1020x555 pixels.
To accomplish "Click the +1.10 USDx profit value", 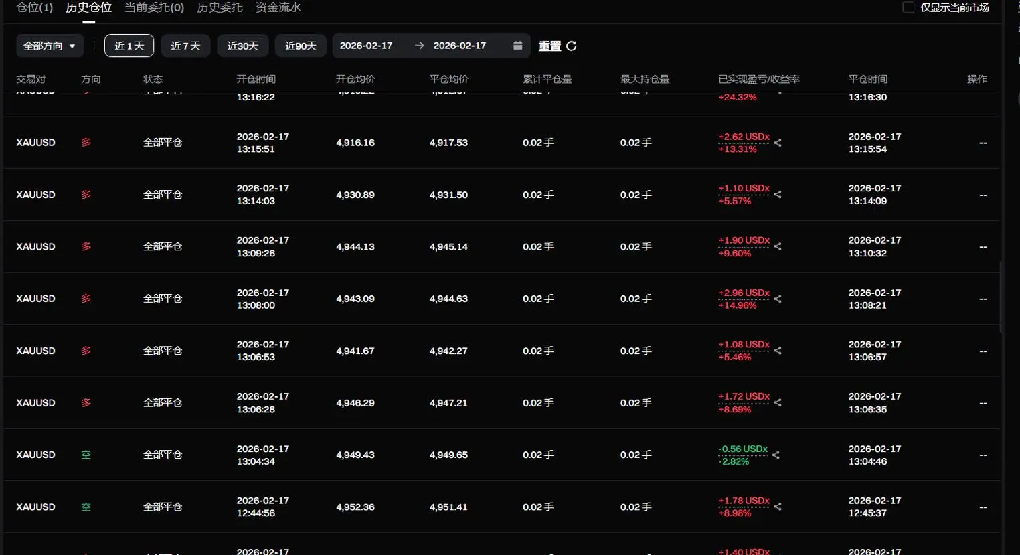I will [744, 189].
